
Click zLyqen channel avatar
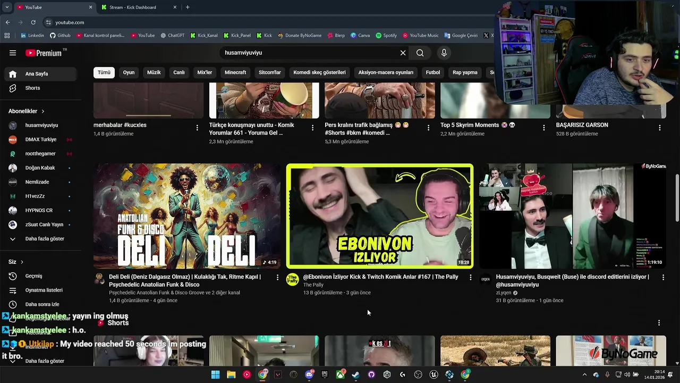(486, 280)
